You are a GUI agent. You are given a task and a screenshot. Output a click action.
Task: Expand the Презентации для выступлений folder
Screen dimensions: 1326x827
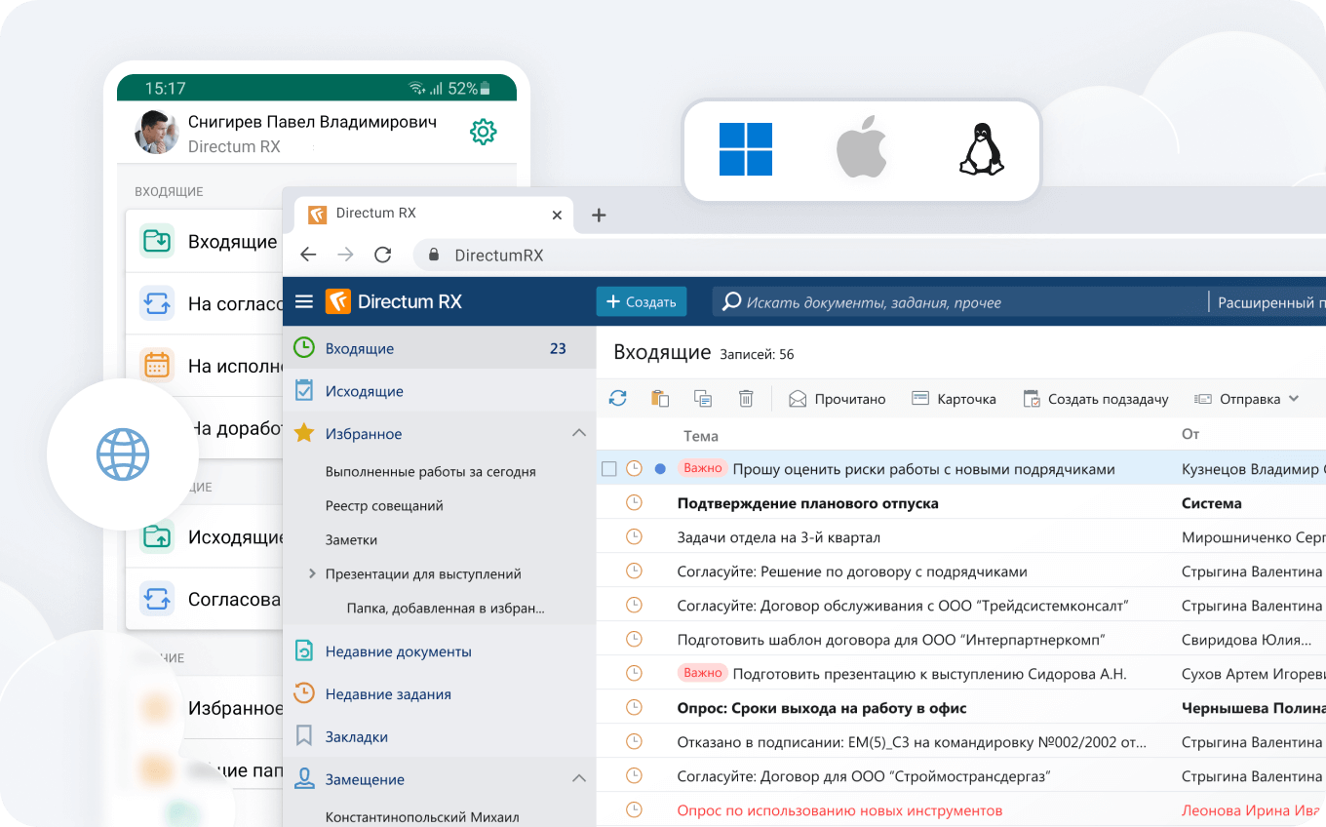tap(312, 573)
